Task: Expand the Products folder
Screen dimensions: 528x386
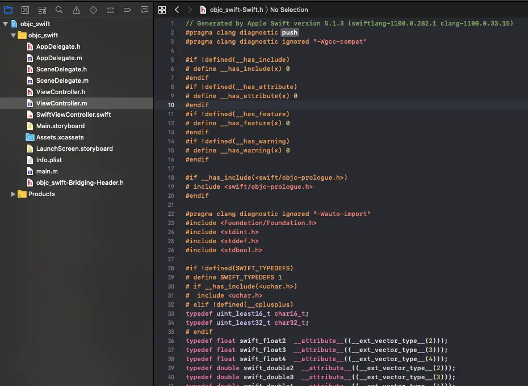Action: coord(13,194)
